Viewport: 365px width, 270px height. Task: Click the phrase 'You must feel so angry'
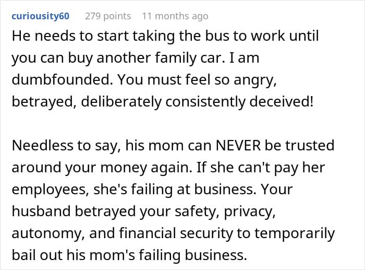pos(197,80)
